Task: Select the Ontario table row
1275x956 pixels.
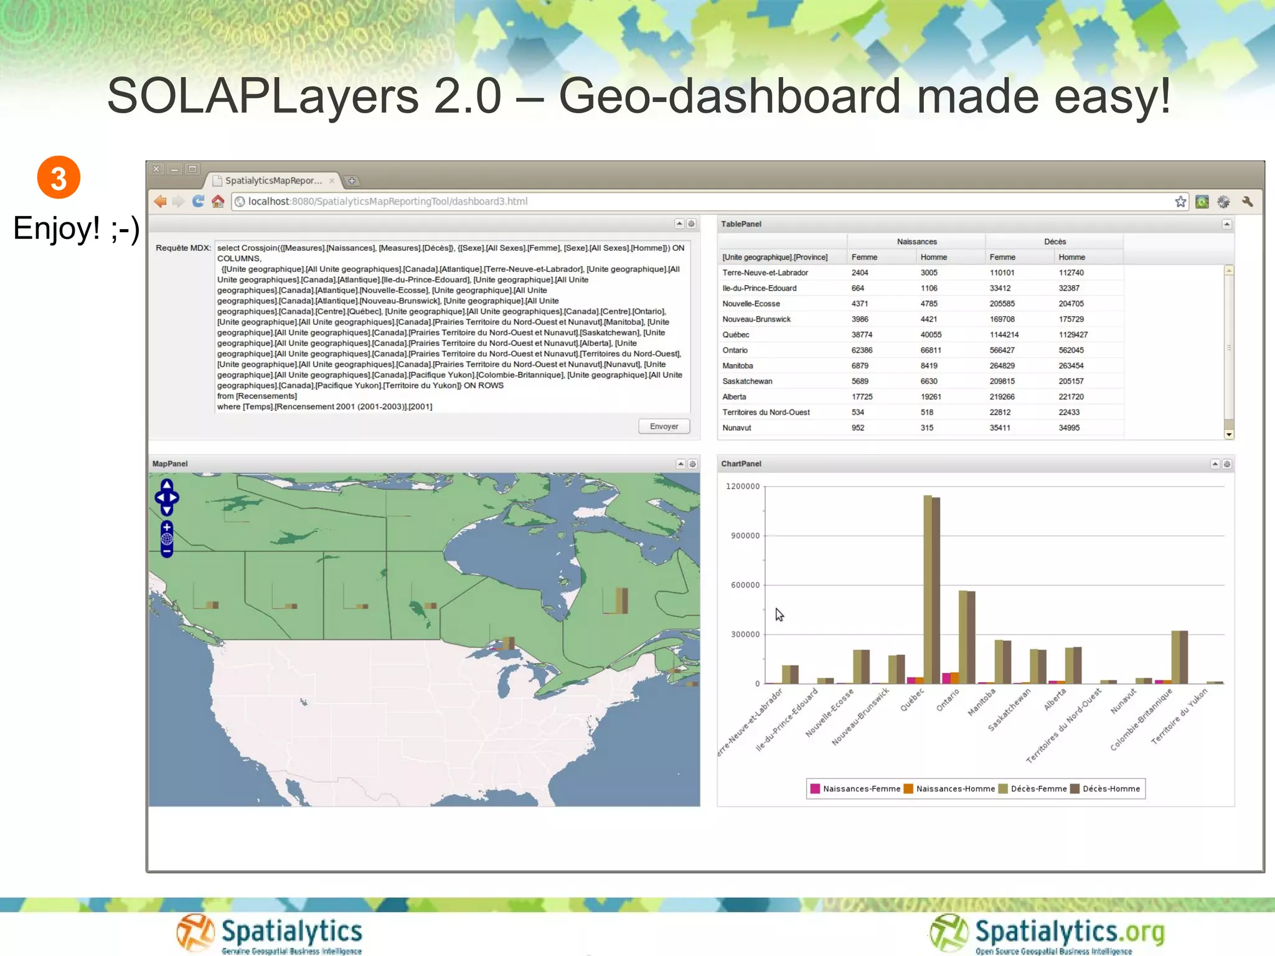Action: point(921,350)
